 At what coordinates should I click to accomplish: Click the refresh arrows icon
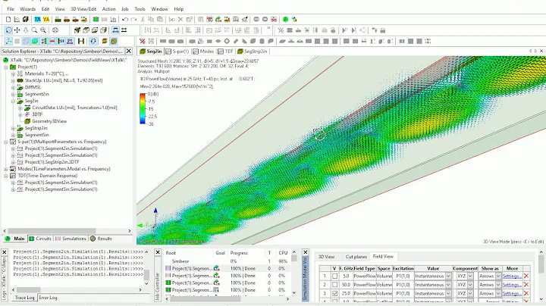[x=93, y=41]
